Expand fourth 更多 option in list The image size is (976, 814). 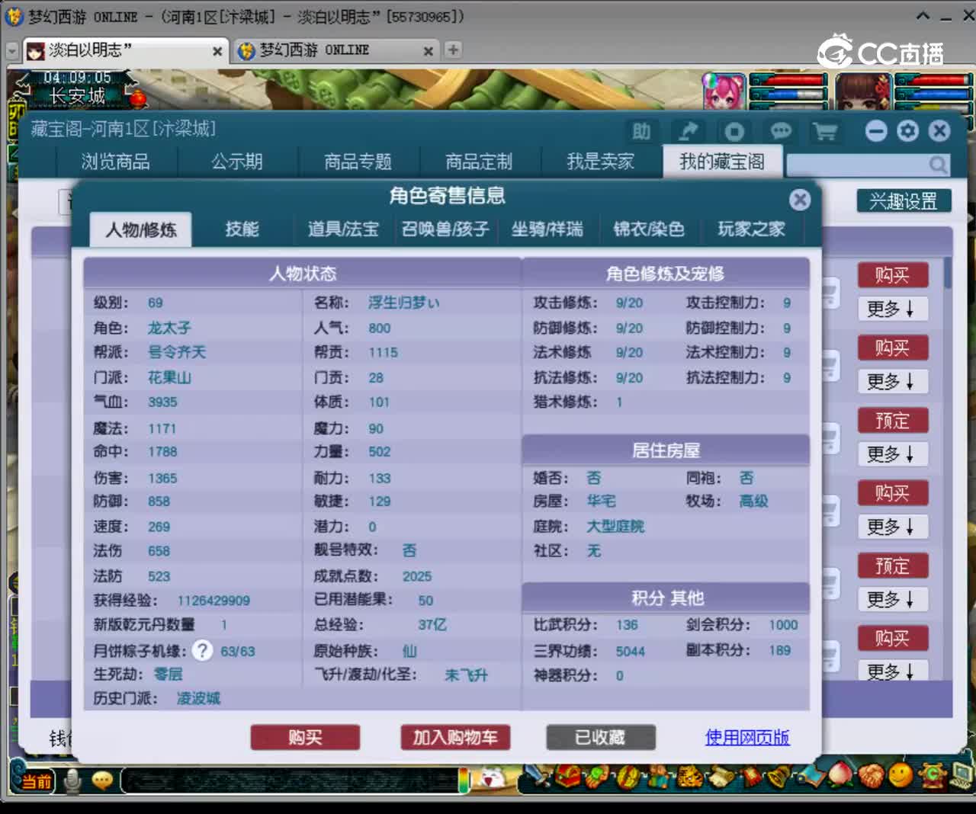tap(892, 527)
